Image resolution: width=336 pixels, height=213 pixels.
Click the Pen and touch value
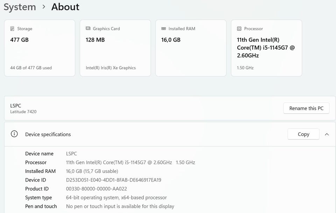120,206
